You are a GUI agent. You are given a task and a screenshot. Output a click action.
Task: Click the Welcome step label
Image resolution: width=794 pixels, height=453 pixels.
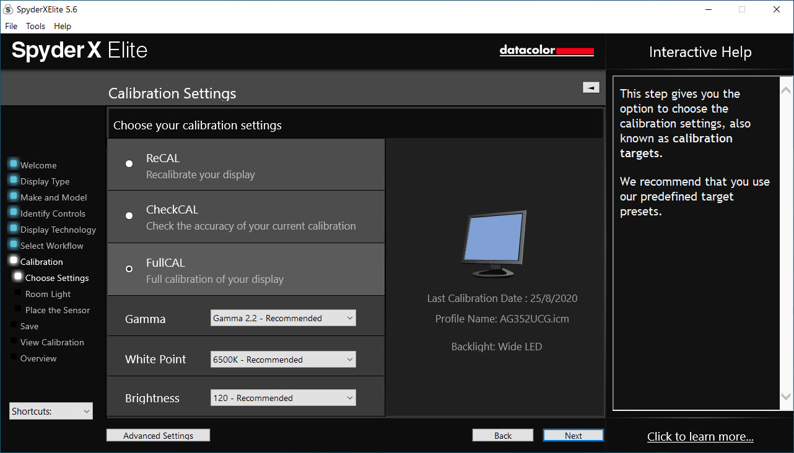click(38, 165)
